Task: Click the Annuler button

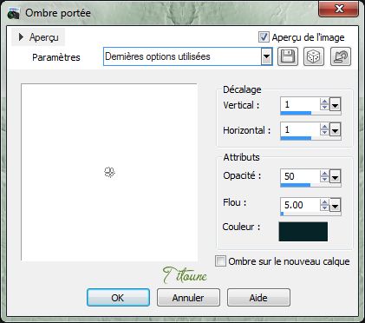Action: click(188, 297)
